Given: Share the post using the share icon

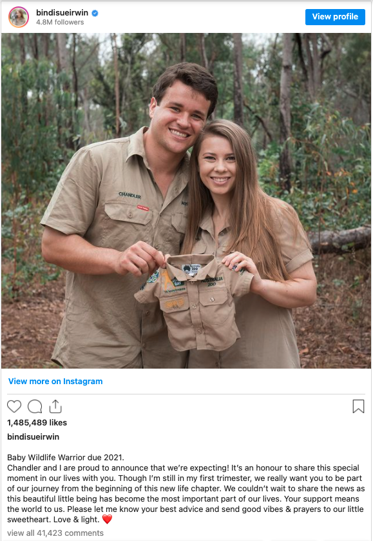Looking at the screenshot, I should point(55,406).
